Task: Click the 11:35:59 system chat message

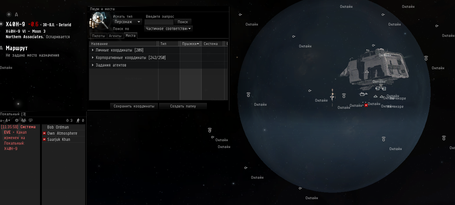Action: click(20, 138)
